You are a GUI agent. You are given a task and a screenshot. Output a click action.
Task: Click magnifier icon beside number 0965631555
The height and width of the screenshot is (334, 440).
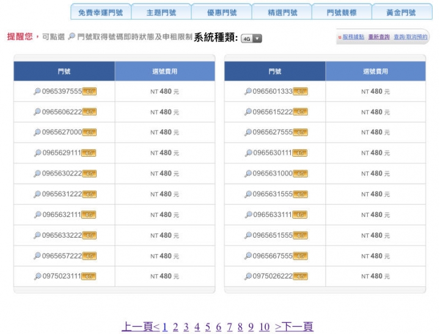point(248,194)
